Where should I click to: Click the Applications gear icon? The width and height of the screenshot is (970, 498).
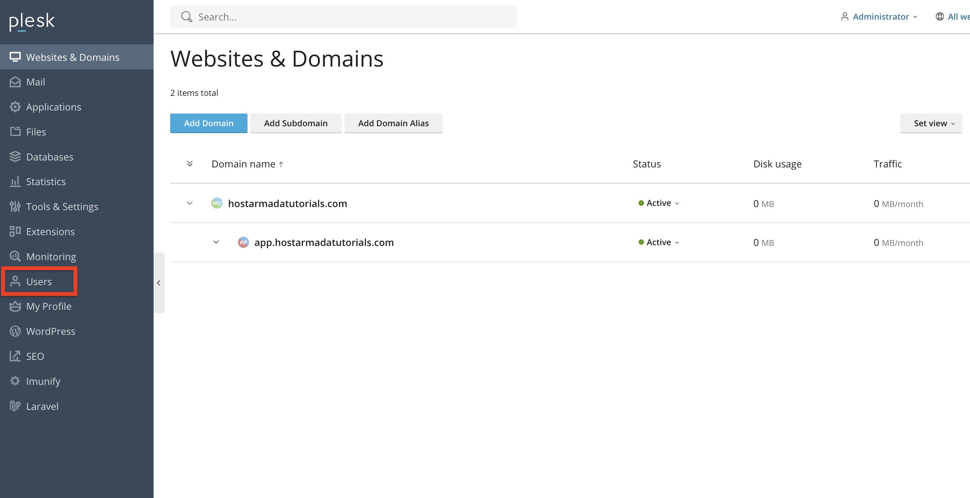pyautogui.click(x=15, y=107)
